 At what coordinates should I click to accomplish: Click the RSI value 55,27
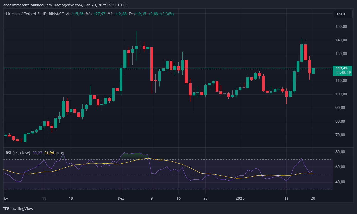click(37, 153)
